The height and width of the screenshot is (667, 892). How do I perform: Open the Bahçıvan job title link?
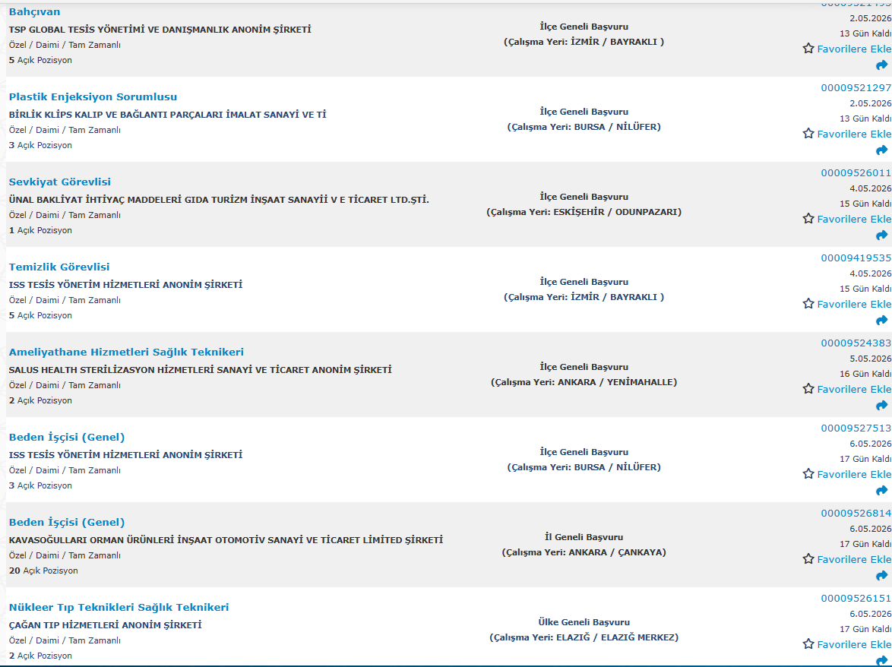[34, 12]
